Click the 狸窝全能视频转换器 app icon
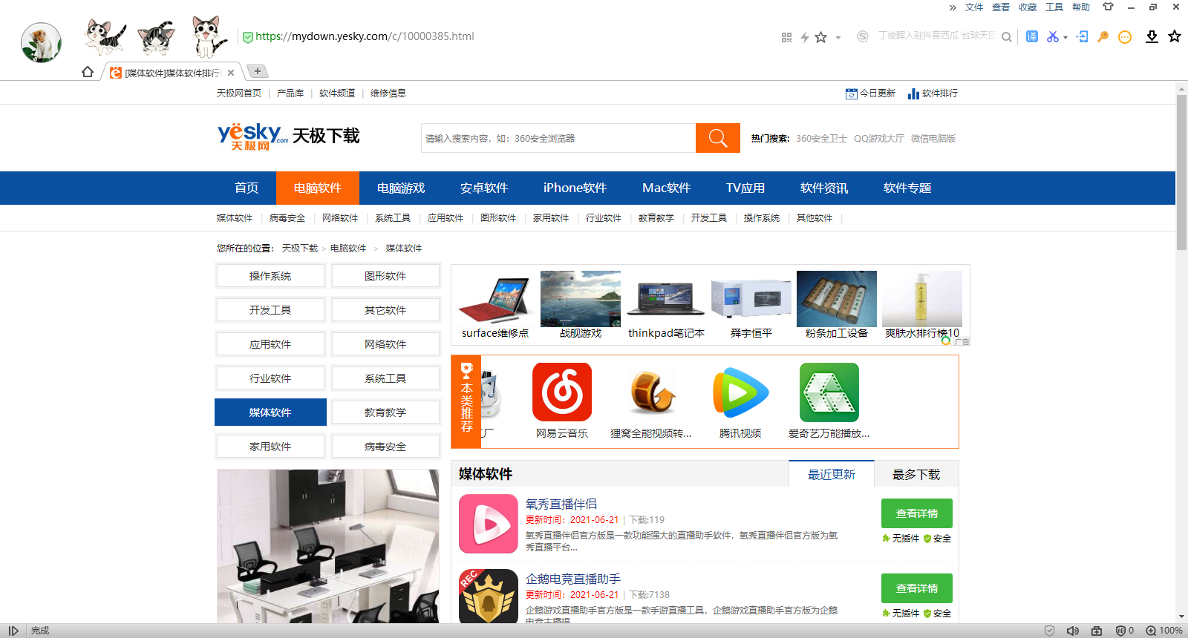 [651, 392]
